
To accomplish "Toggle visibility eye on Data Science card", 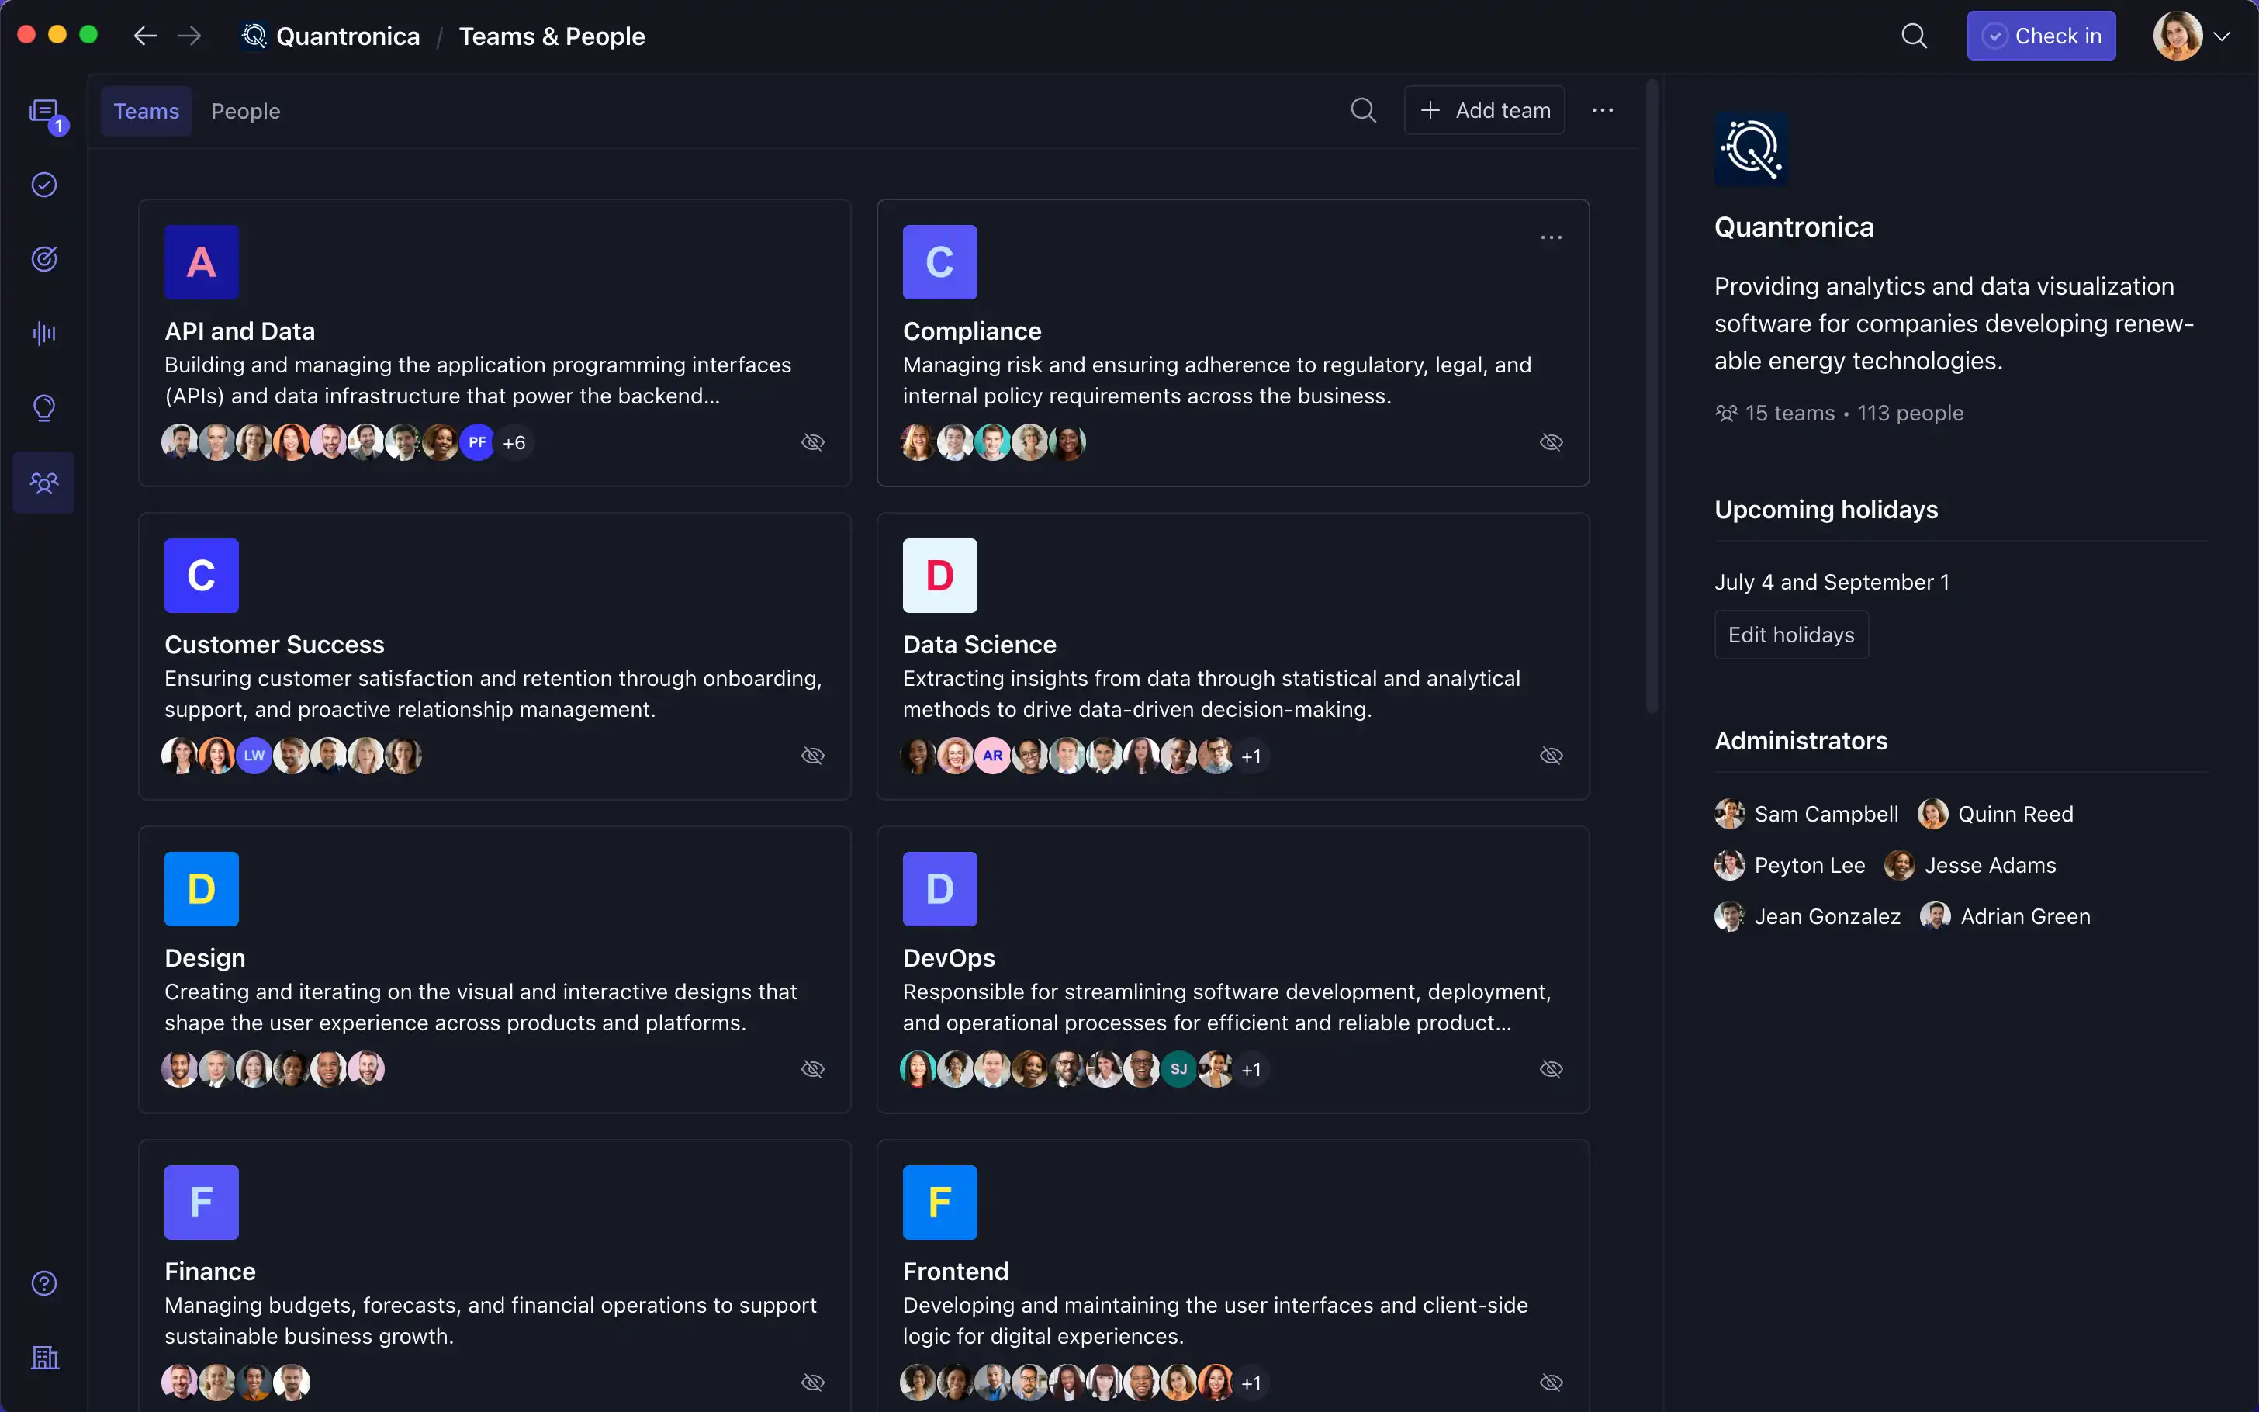I will [1551, 756].
